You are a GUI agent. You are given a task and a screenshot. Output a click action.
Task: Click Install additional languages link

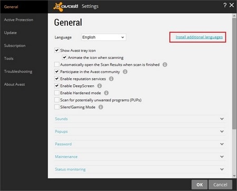tap(199, 37)
